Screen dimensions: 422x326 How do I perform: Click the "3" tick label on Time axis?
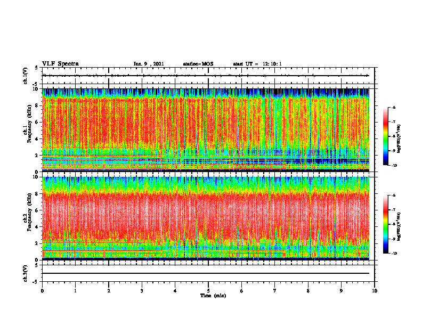click(x=142, y=291)
